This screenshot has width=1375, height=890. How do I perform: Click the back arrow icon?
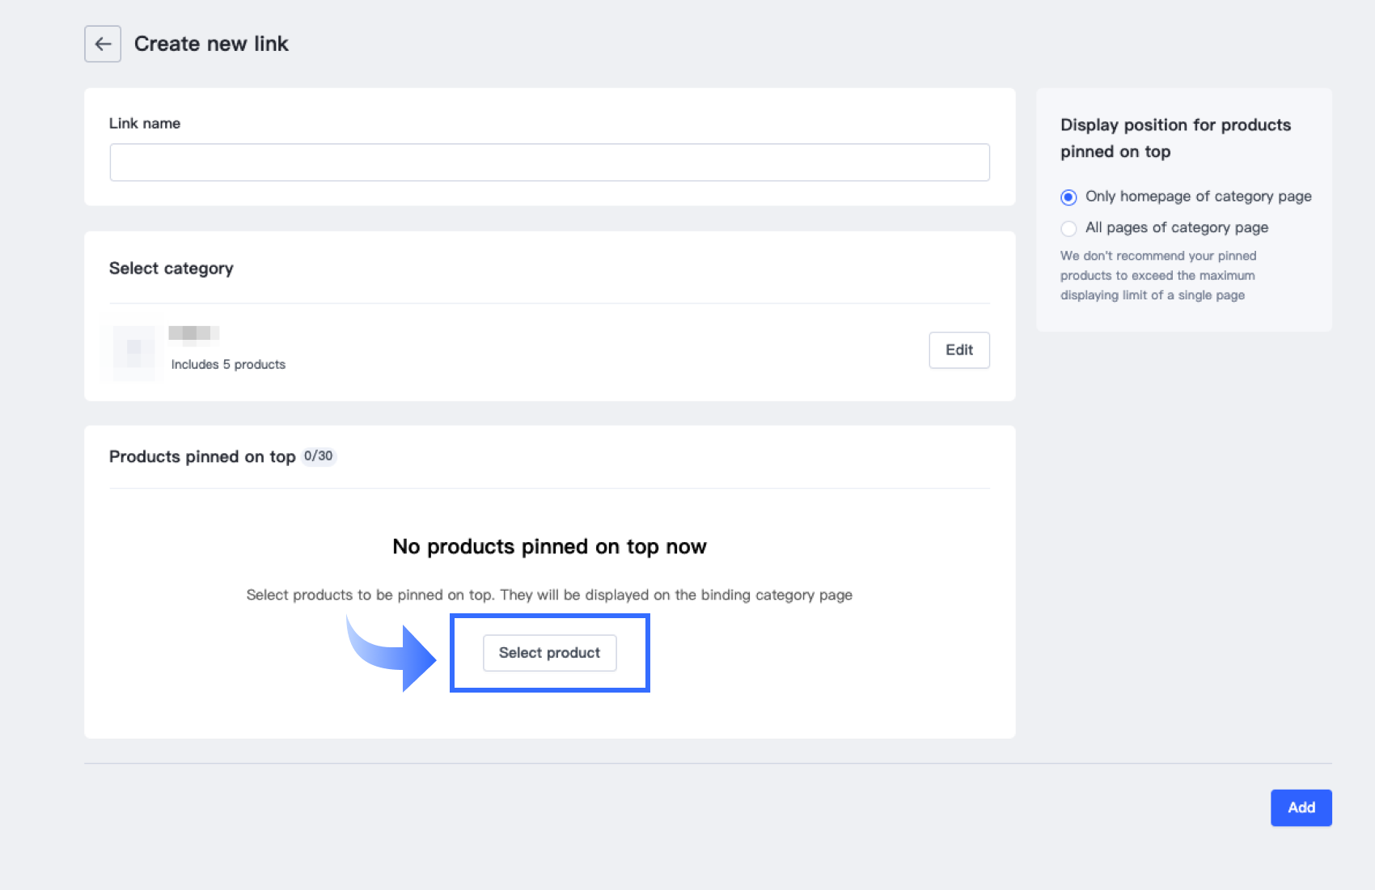tap(103, 44)
